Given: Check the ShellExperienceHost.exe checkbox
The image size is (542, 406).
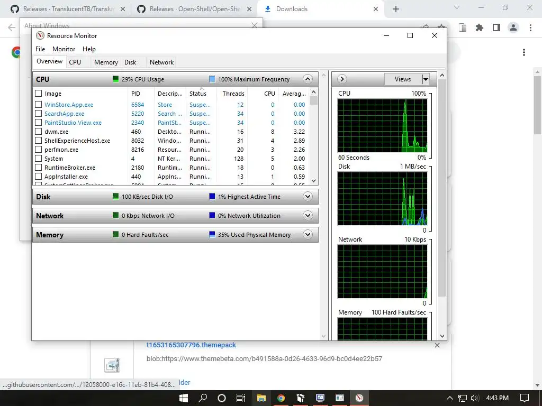Looking at the screenshot, I should [38, 141].
